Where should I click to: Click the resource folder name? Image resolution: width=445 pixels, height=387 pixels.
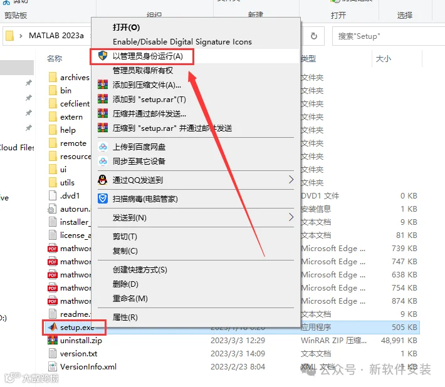[x=75, y=156]
